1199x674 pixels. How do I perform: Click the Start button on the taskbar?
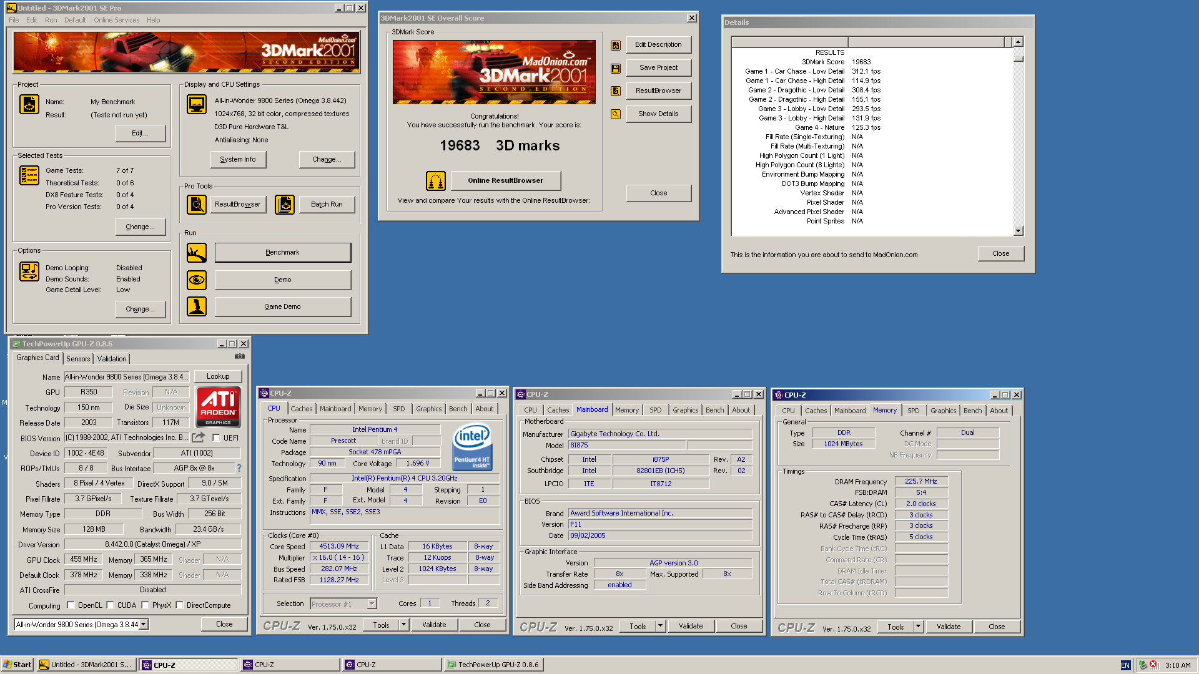click(x=17, y=665)
